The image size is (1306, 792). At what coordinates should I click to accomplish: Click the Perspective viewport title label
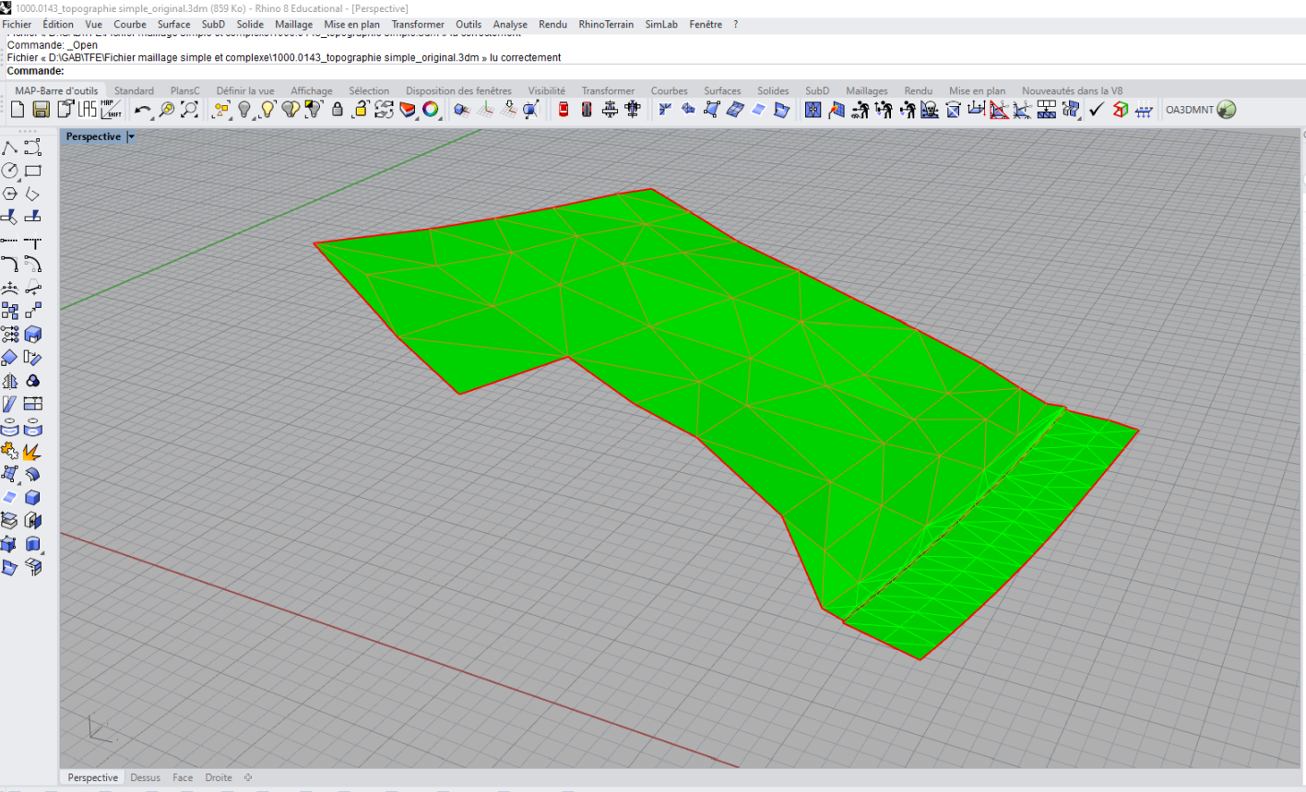[93, 136]
